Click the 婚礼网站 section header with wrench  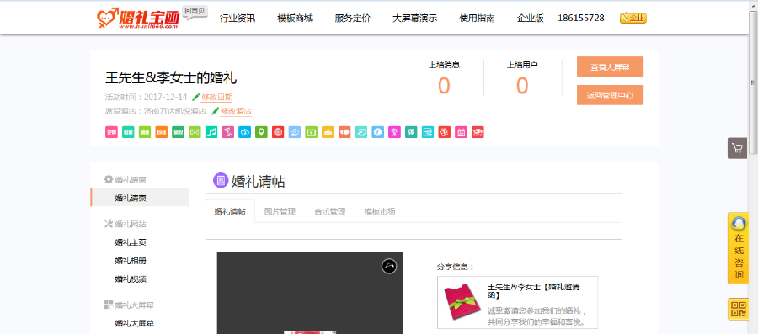[x=125, y=224]
